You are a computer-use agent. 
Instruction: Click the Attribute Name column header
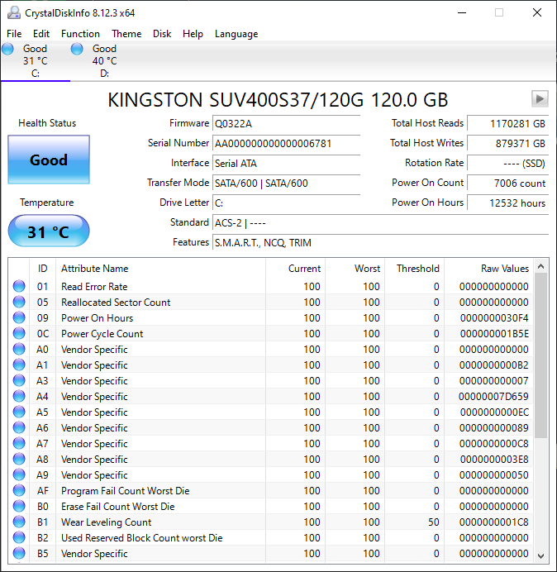160,269
